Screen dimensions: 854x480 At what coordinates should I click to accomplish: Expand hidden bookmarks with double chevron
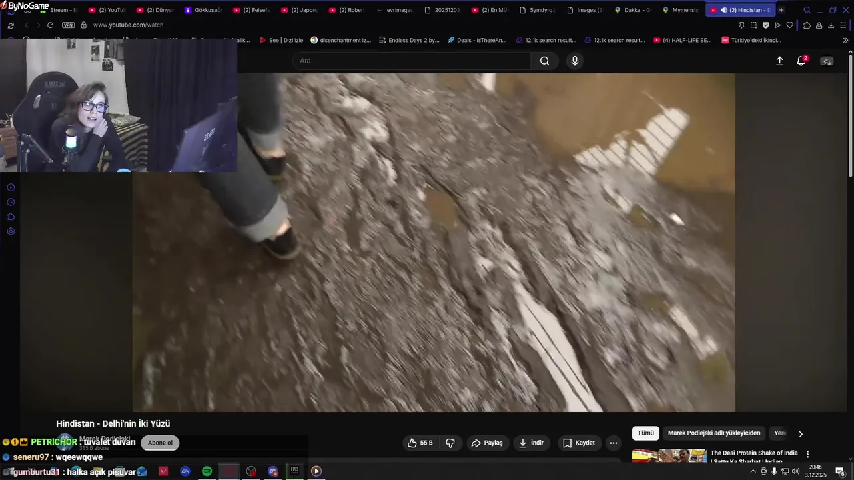[x=845, y=40]
